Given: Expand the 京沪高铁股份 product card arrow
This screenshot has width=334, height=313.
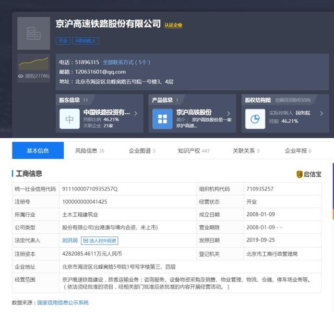Looking at the screenshot, I should [229, 113].
